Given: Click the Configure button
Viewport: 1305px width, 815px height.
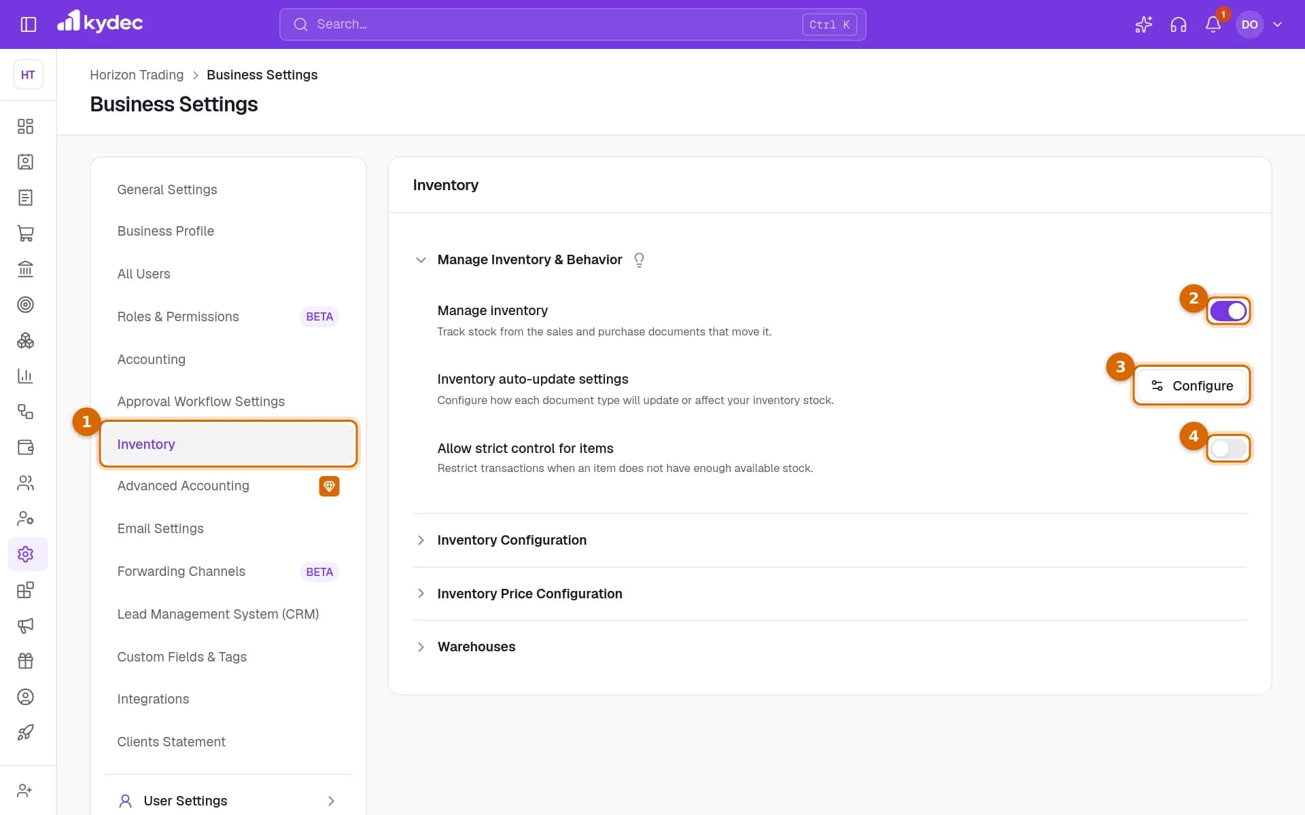Looking at the screenshot, I should 1191,386.
